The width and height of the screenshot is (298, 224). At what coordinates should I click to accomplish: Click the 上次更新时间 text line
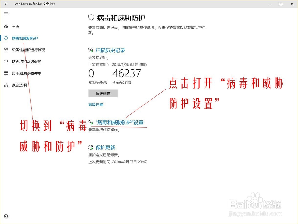point(117,162)
